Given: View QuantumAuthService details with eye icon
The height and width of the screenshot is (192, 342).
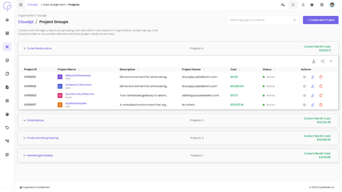Looking at the screenshot, I should point(304,96).
